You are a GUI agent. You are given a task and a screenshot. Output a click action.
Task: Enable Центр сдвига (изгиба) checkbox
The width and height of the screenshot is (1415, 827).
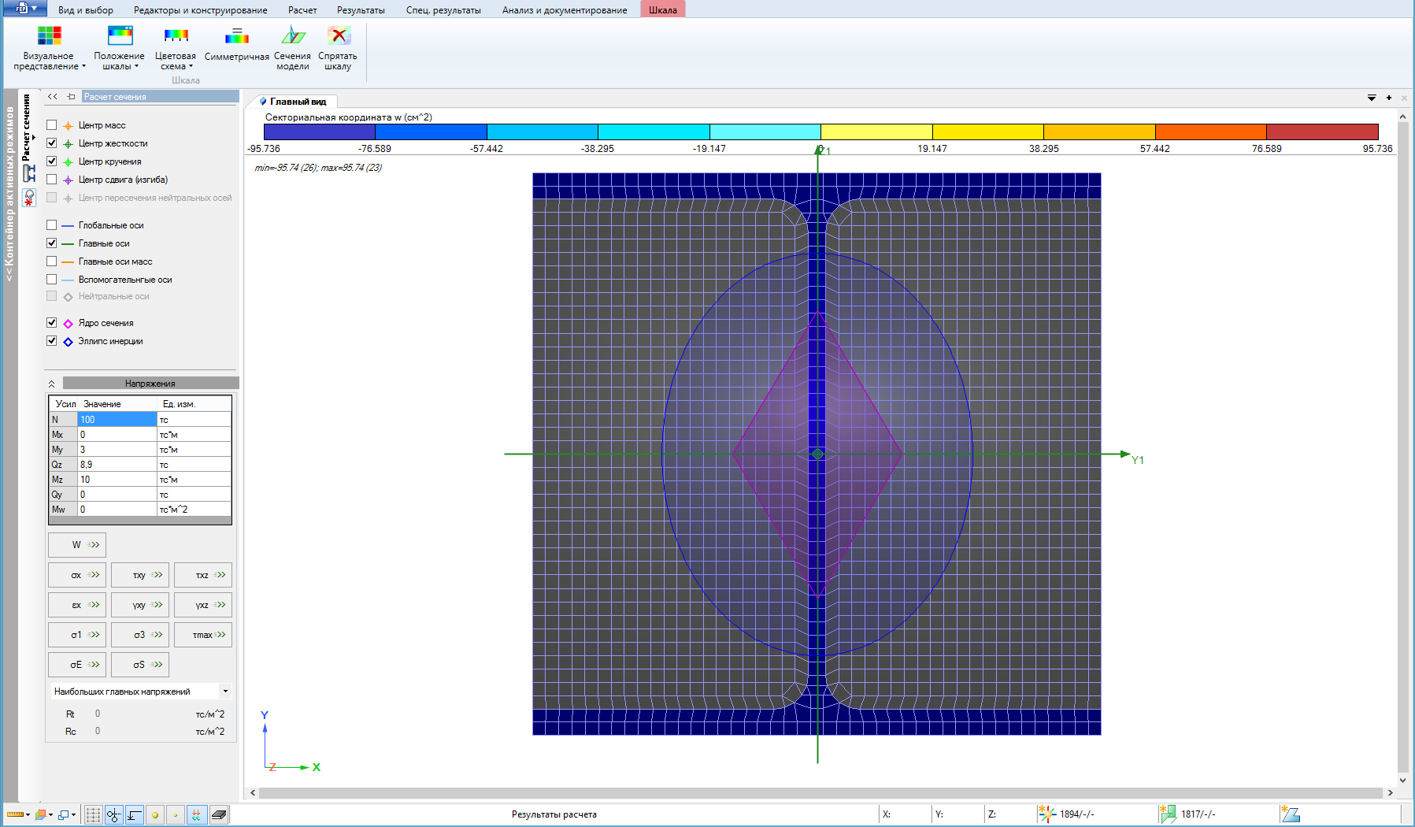(52, 180)
